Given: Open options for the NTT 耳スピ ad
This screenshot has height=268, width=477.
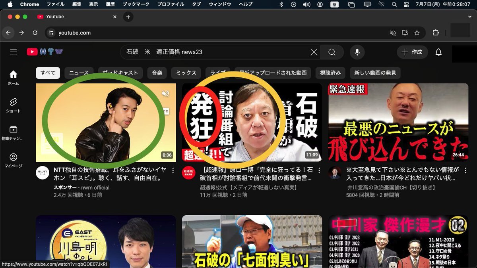Looking at the screenshot, I should coord(173,170).
